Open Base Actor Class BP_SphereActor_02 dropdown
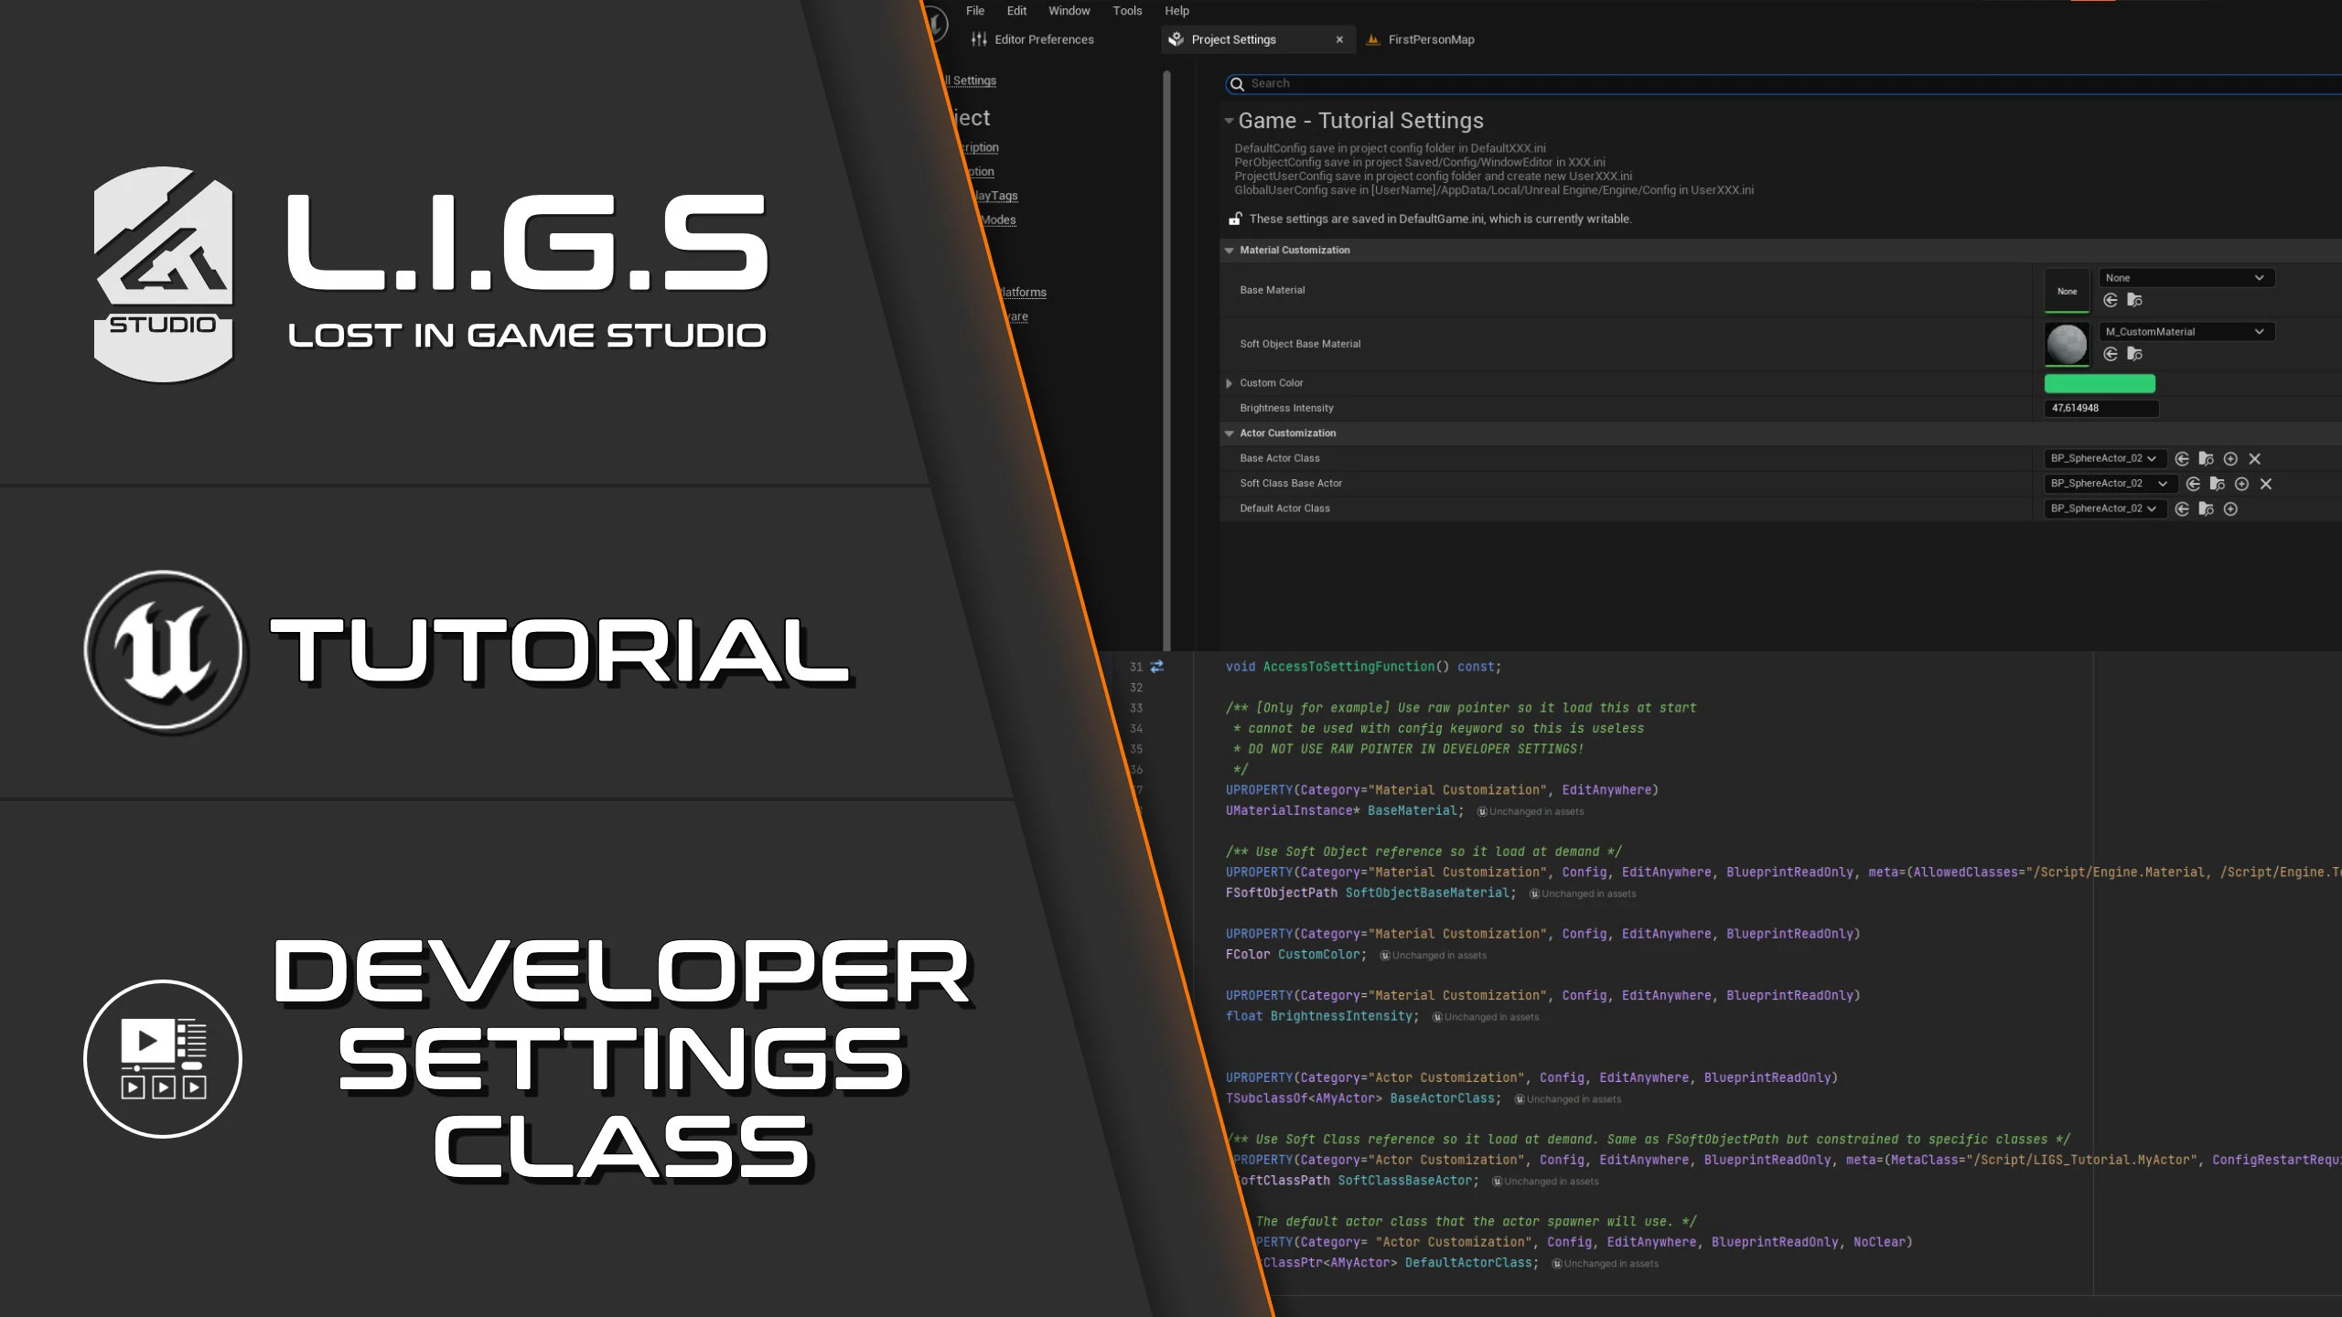 tap(2105, 458)
